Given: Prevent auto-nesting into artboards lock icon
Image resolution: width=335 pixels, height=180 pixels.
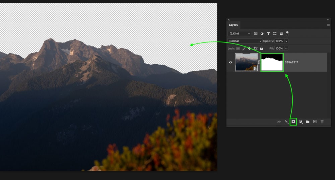Looking at the screenshot, I should (x=255, y=49).
